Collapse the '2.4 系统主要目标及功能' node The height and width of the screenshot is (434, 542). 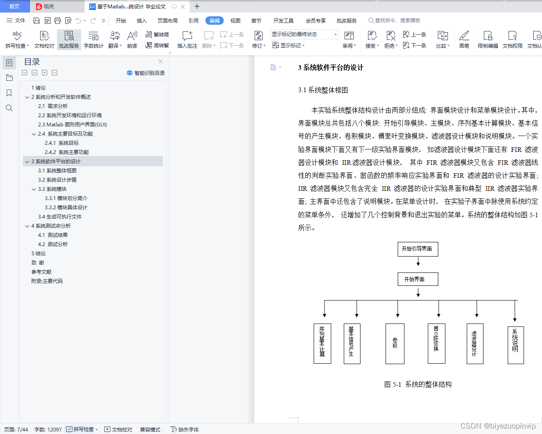coord(34,134)
